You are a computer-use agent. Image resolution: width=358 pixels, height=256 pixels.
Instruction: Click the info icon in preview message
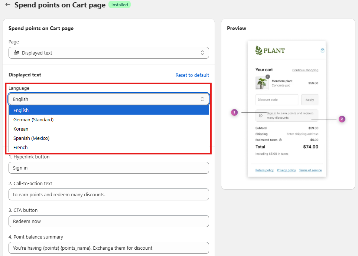pyautogui.click(x=260, y=115)
